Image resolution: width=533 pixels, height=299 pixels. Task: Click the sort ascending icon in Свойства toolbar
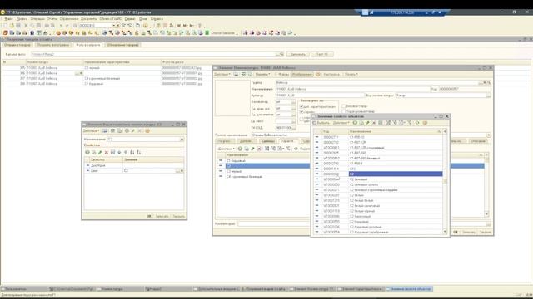tap(132, 153)
